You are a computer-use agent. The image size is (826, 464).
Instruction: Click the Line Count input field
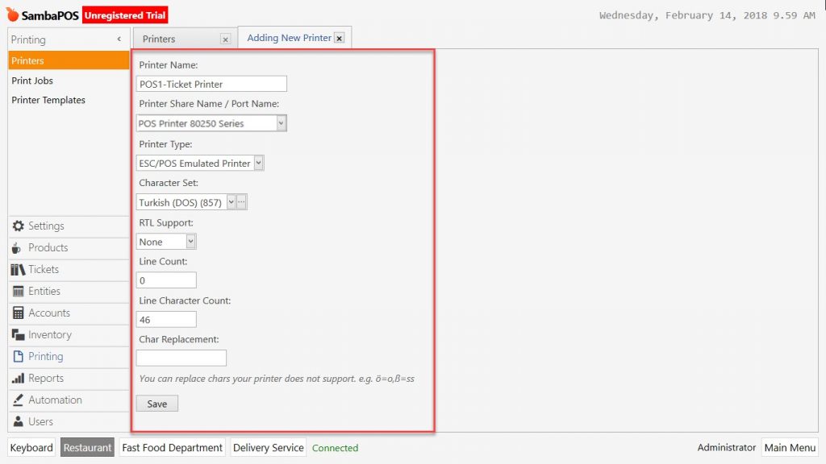point(166,280)
